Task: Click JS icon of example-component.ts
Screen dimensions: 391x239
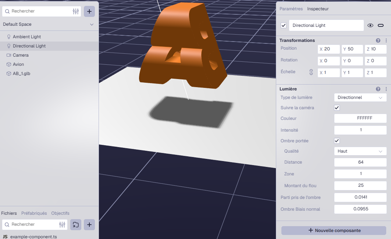Action: (x=5, y=236)
